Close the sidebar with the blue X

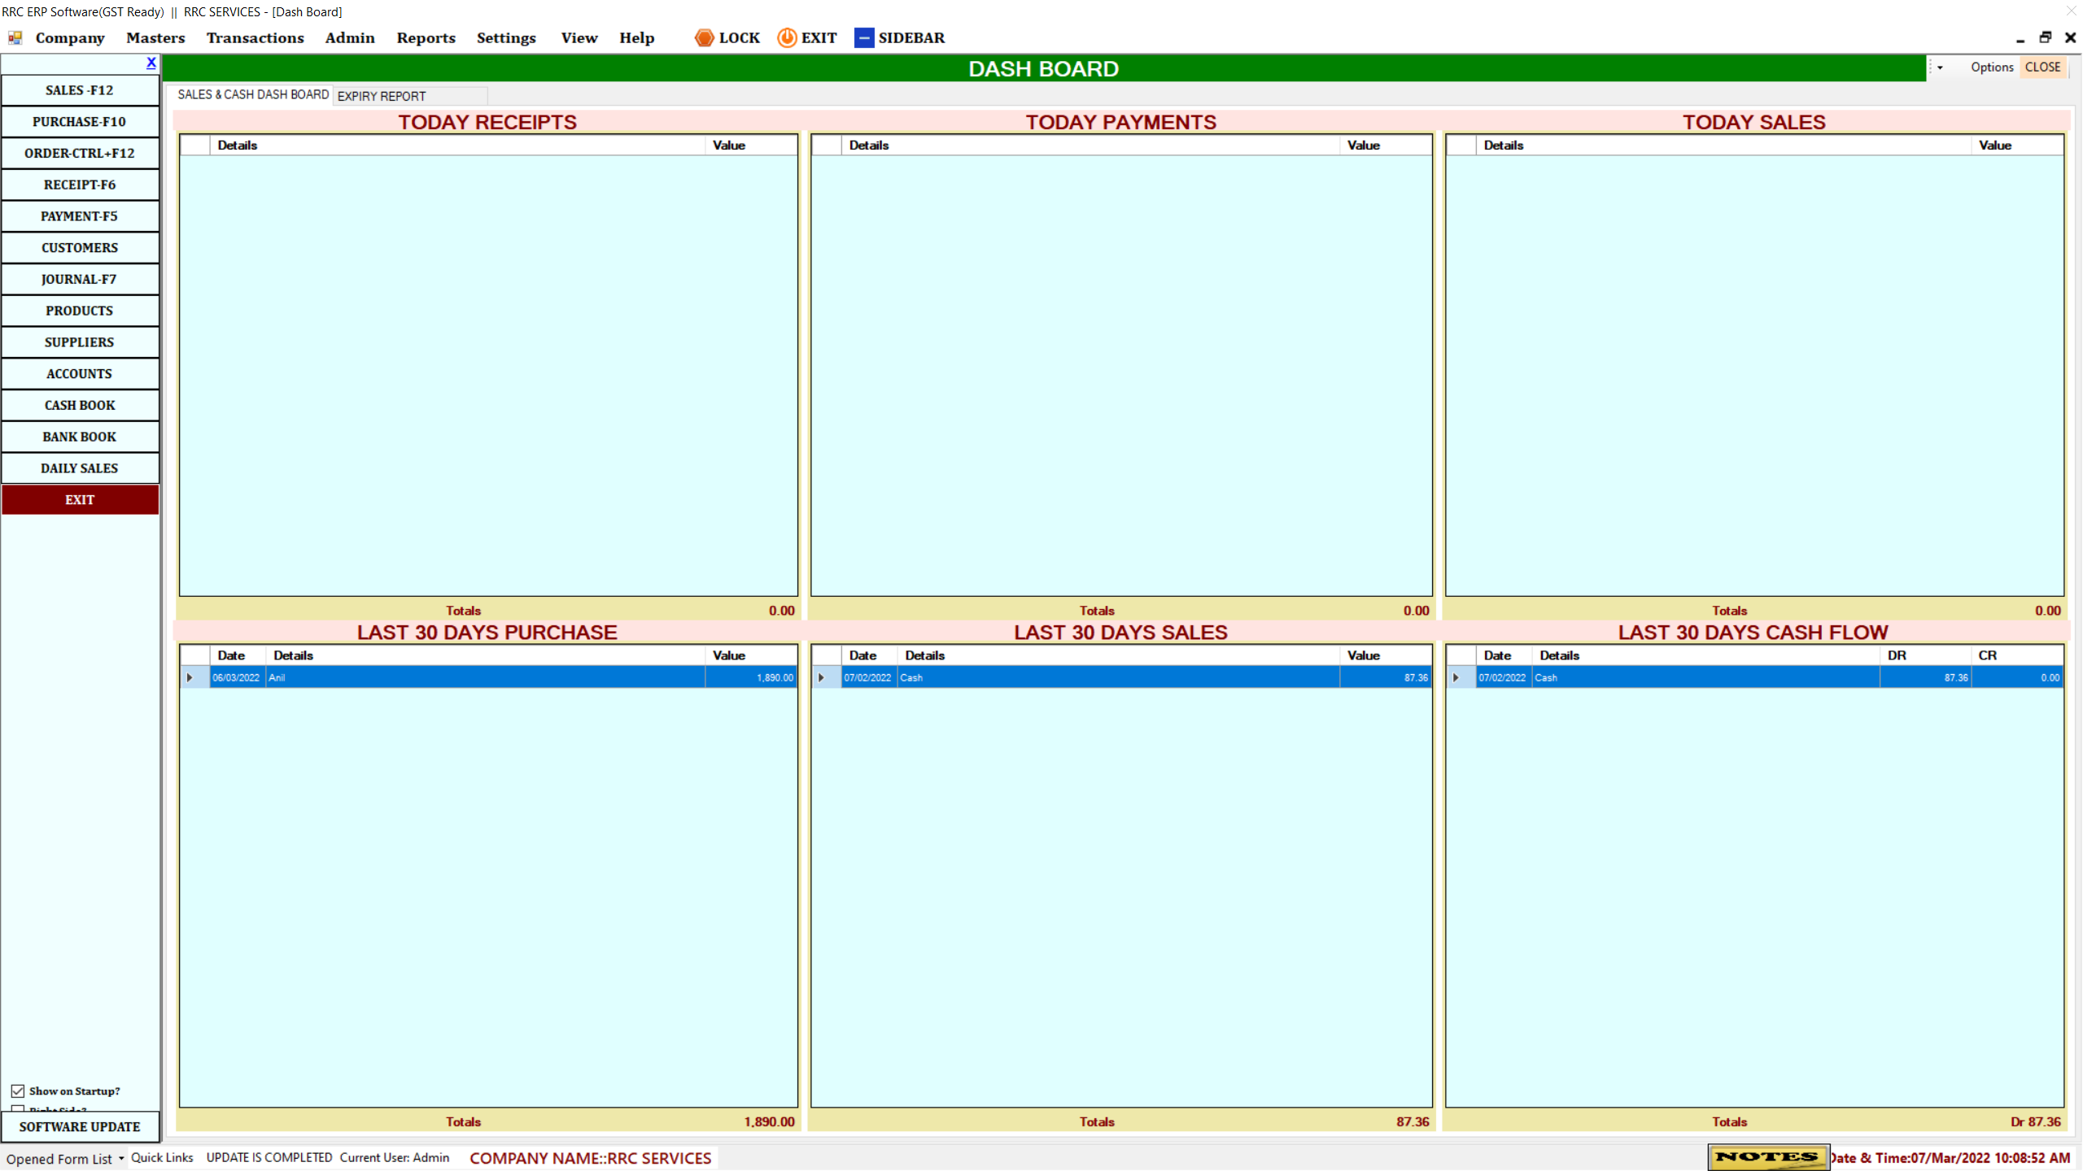pos(151,63)
